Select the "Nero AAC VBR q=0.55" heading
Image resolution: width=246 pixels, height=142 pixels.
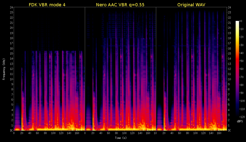pyautogui.click(x=120, y=4)
